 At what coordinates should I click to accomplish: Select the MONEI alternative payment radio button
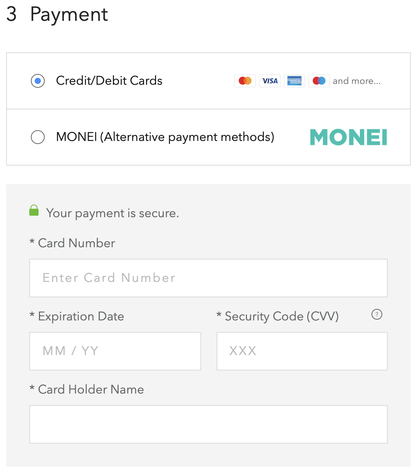pyautogui.click(x=38, y=137)
